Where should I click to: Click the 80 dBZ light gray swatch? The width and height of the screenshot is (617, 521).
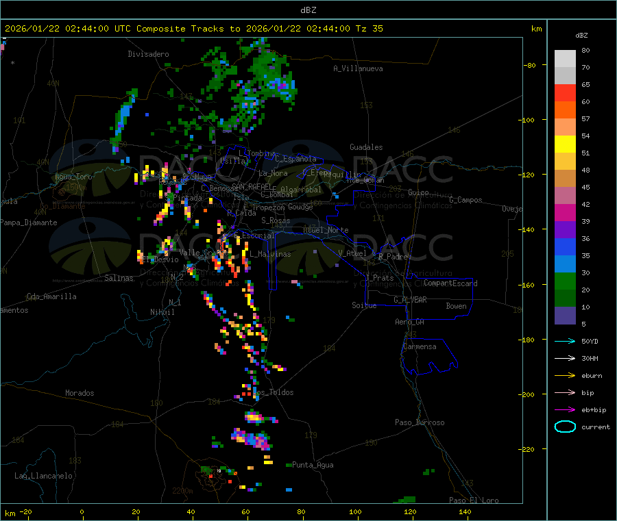click(565, 59)
